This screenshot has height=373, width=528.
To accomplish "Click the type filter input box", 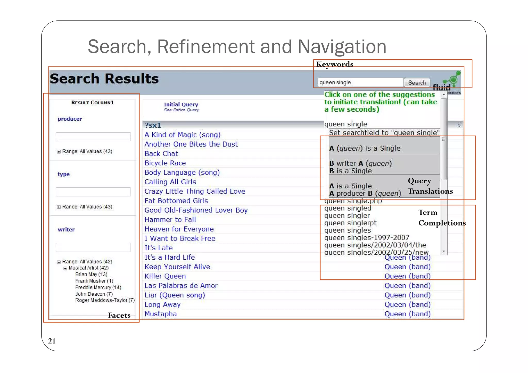I will tap(93, 192).
